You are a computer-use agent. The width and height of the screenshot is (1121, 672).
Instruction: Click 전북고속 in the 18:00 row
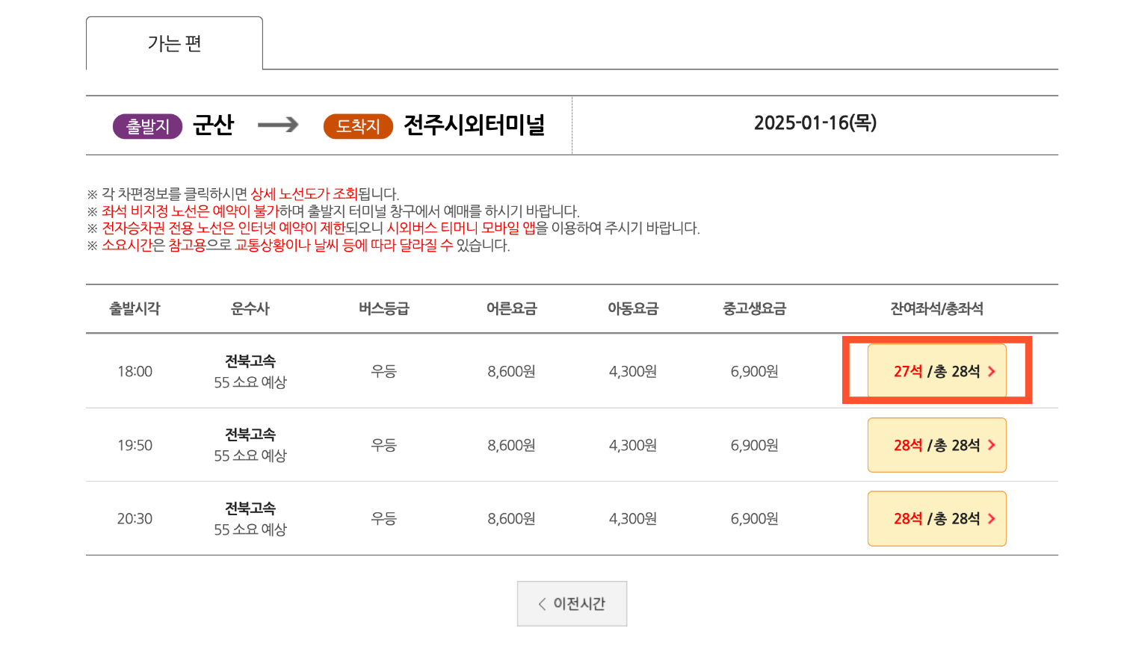point(250,361)
